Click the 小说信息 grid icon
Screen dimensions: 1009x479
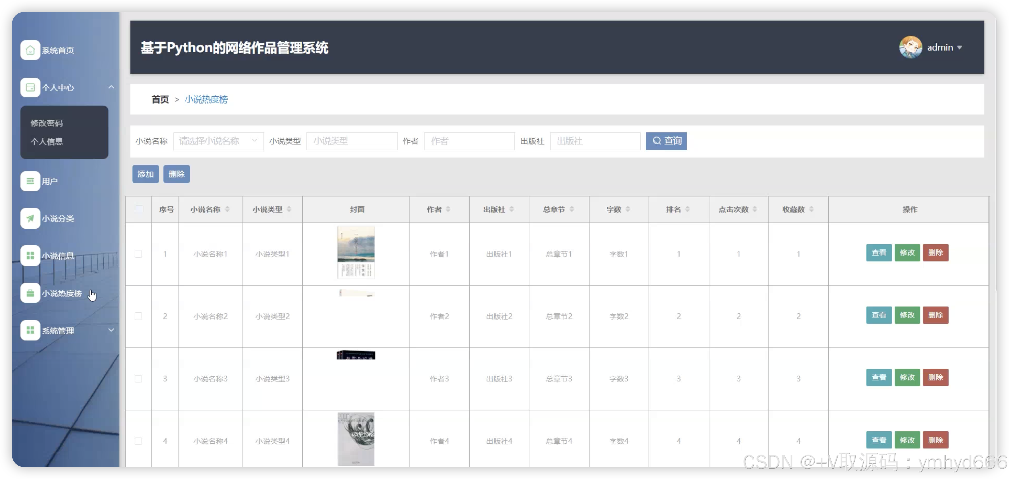coord(30,256)
